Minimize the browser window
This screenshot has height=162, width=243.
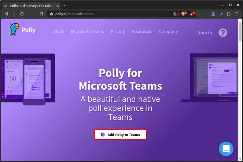(222, 5)
